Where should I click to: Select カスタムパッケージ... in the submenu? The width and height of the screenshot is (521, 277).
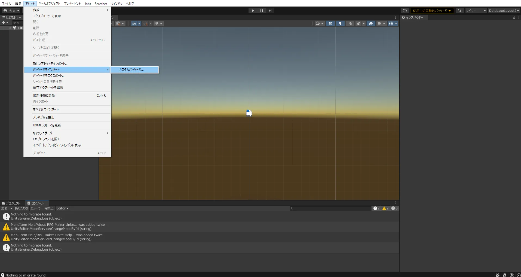tap(131, 70)
